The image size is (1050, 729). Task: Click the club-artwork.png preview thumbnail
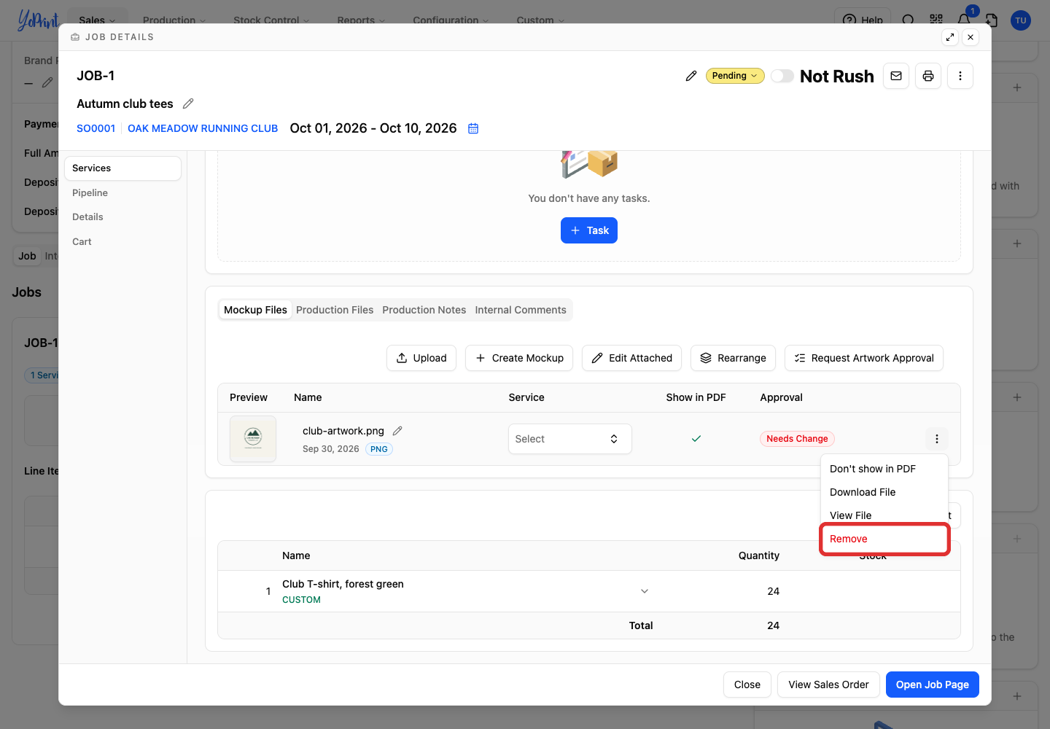click(253, 439)
